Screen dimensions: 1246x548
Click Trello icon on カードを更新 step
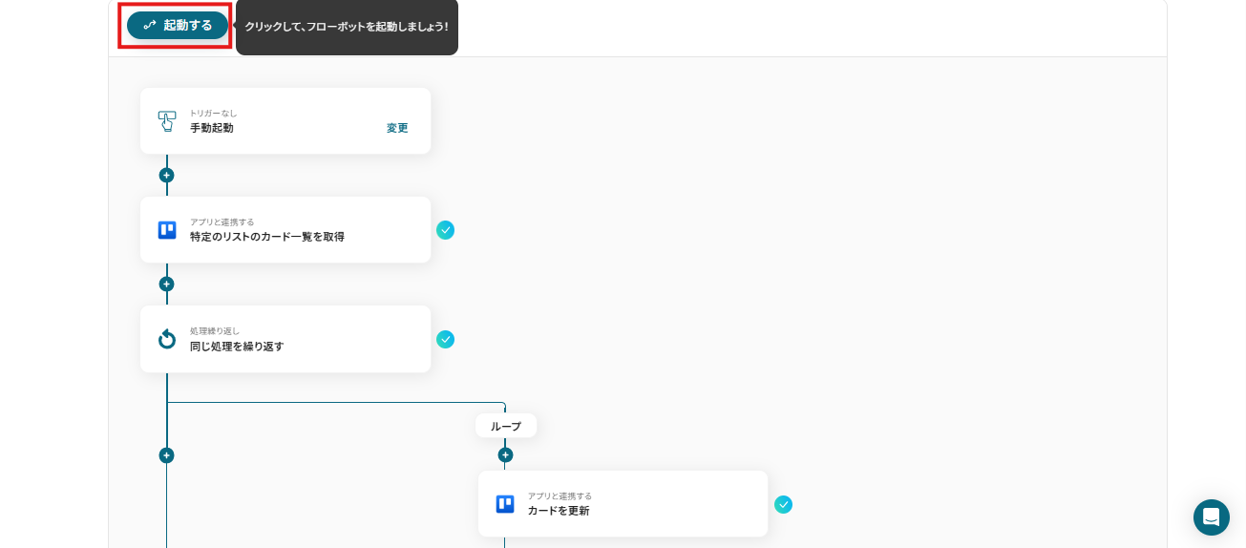[x=505, y=504]
